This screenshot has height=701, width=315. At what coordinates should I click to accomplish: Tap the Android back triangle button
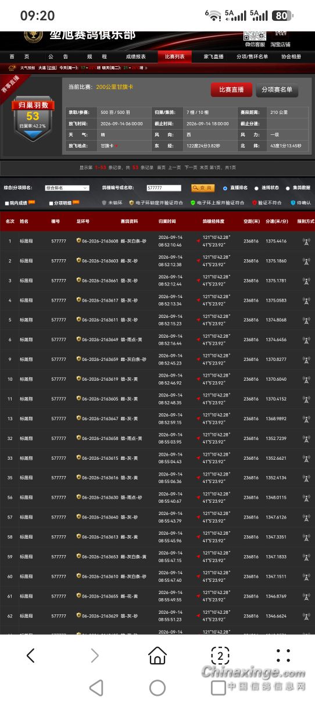click(96, 688)
